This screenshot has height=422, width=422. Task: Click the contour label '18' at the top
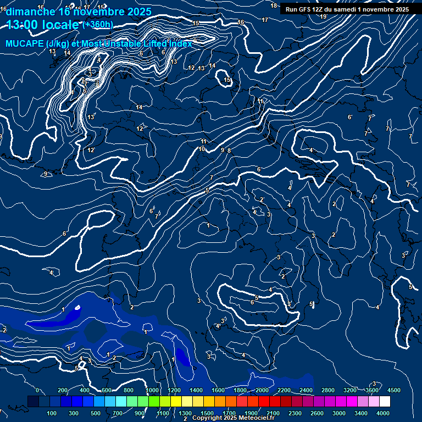[274, 5]
